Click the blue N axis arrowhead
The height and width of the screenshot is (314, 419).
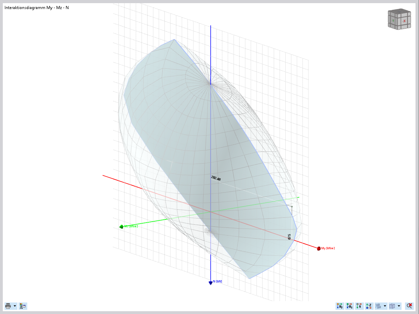coord(211,283)
